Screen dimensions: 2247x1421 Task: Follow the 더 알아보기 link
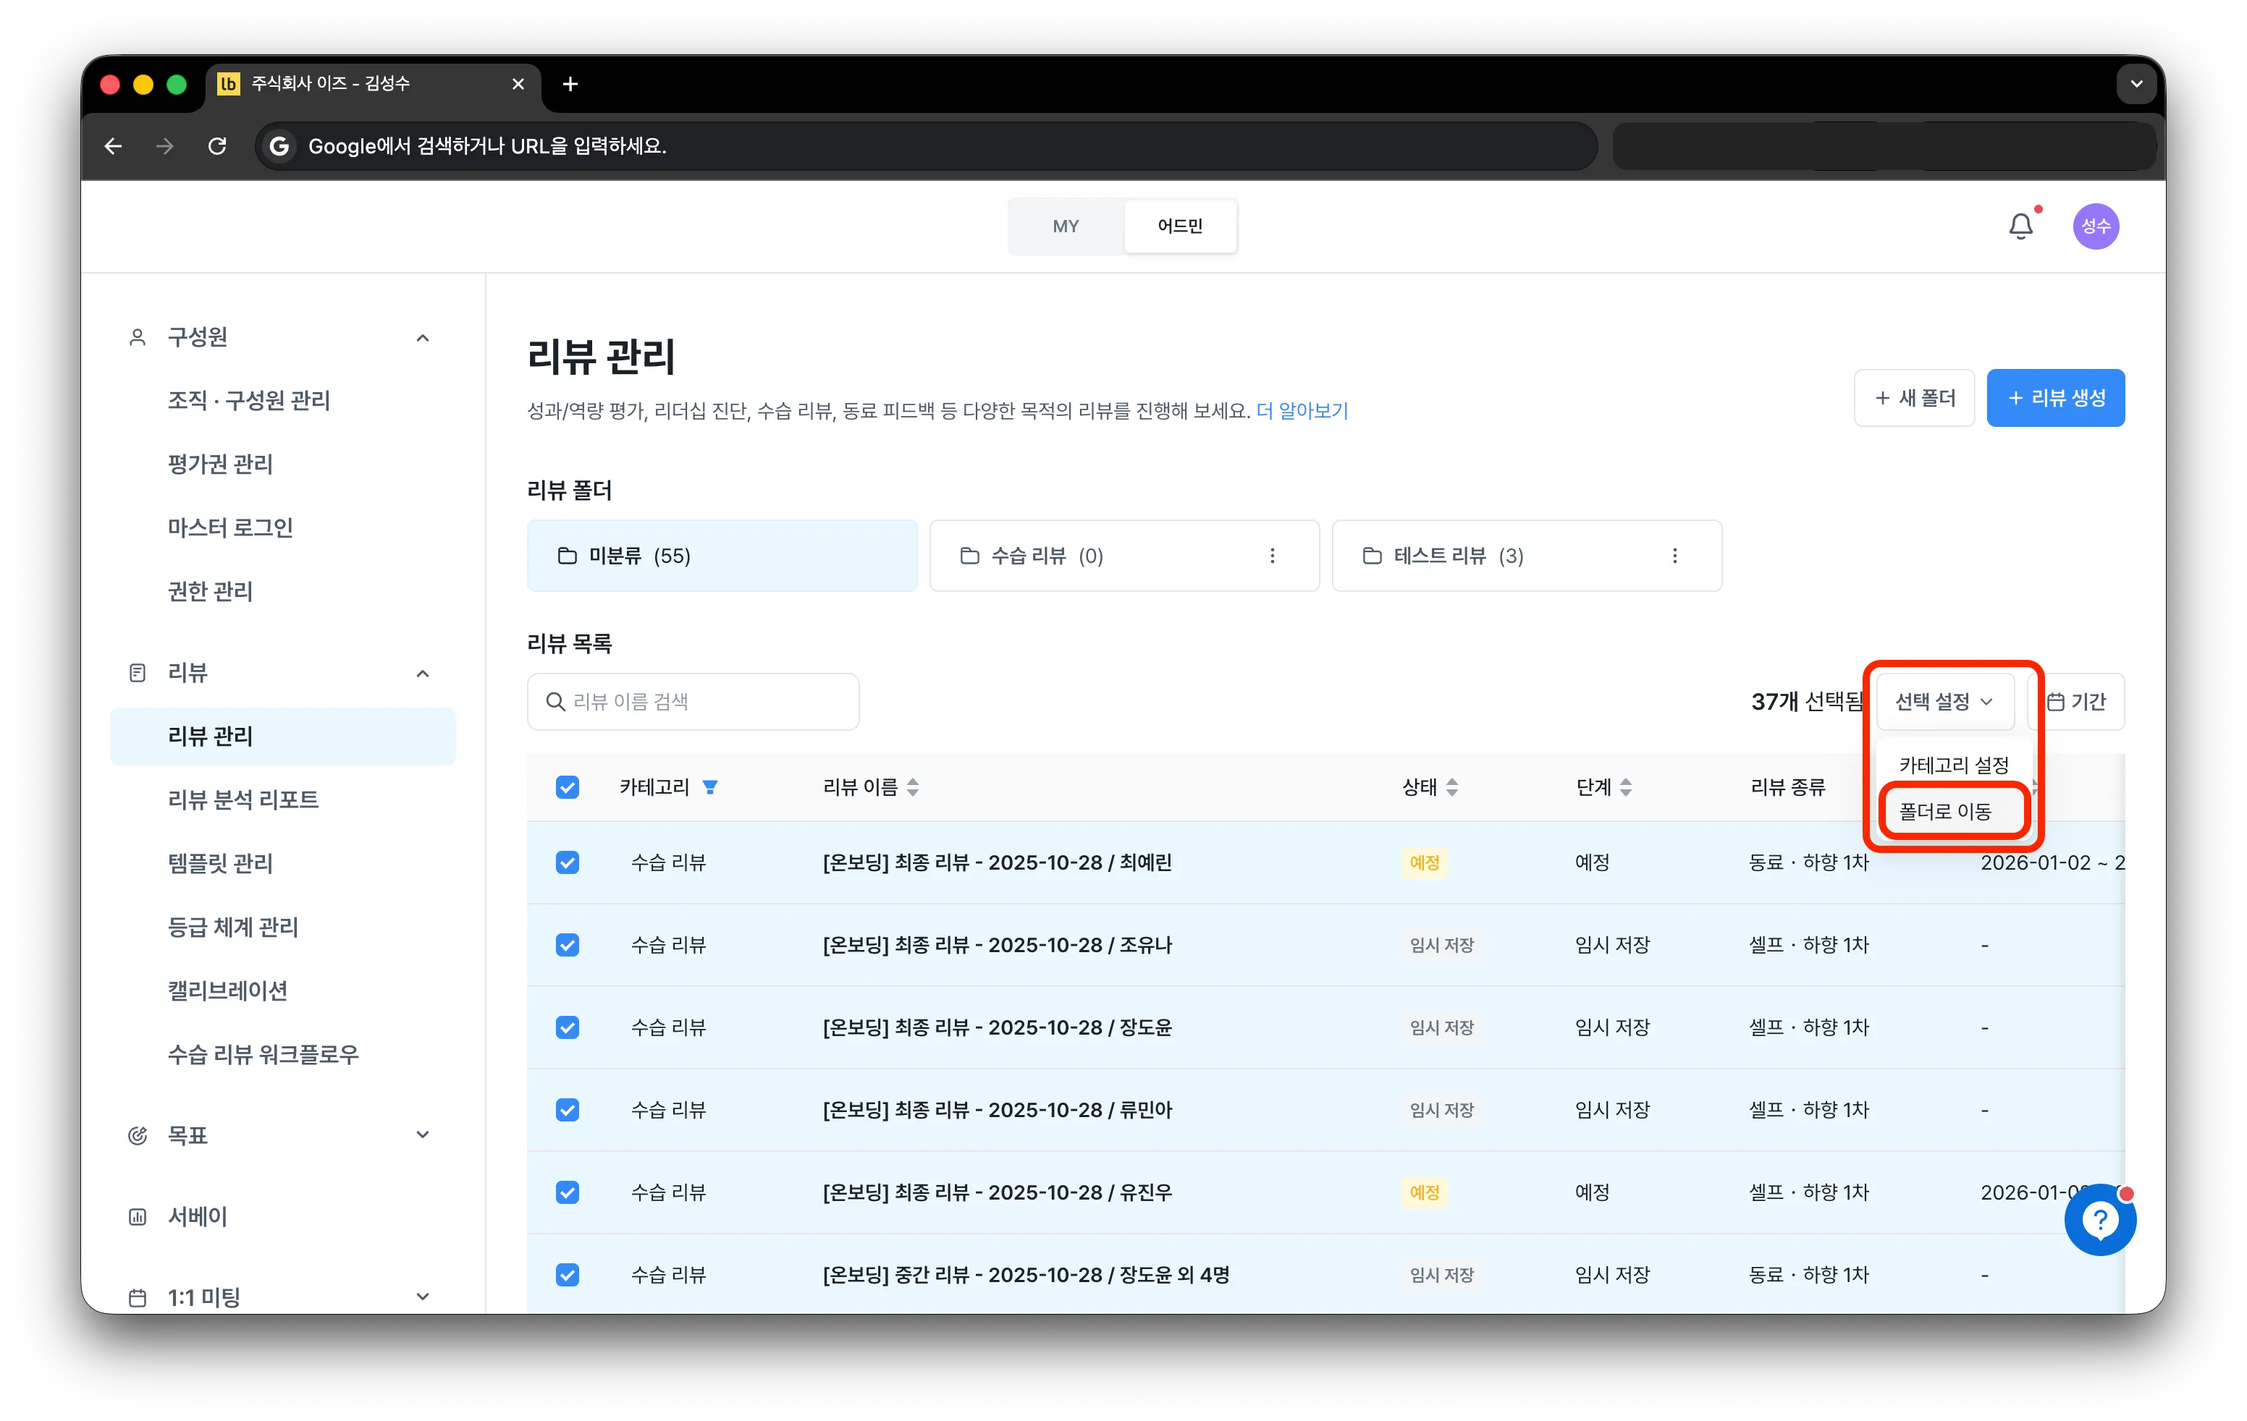pyautogui.click(x=1302, y=410)
